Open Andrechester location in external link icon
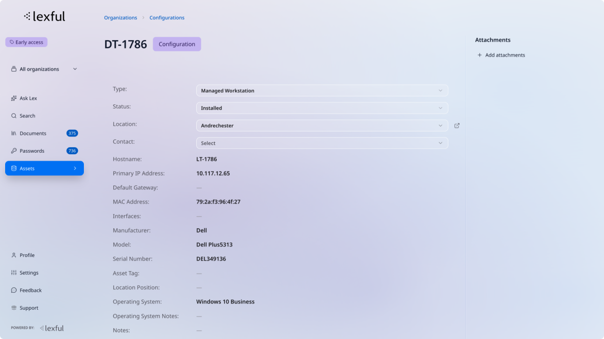This screenshot has height=339, width=604. (457, 125)
